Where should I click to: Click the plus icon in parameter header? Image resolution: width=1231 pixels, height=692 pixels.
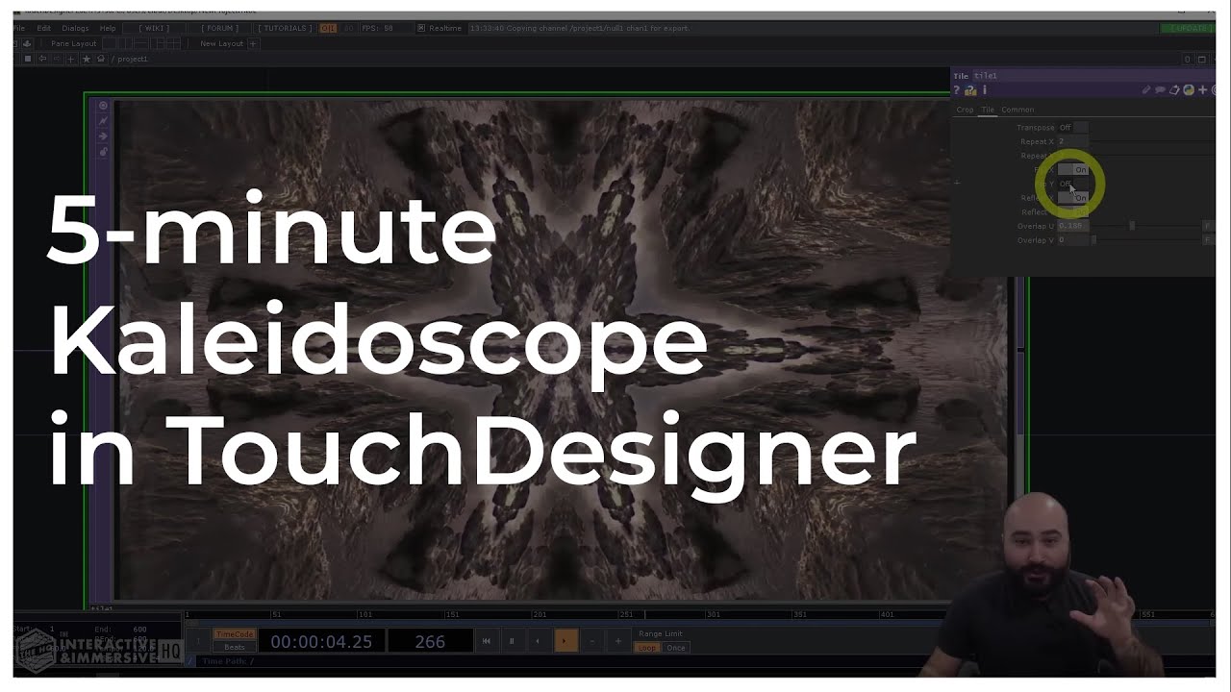click(x=1202, y=90)
